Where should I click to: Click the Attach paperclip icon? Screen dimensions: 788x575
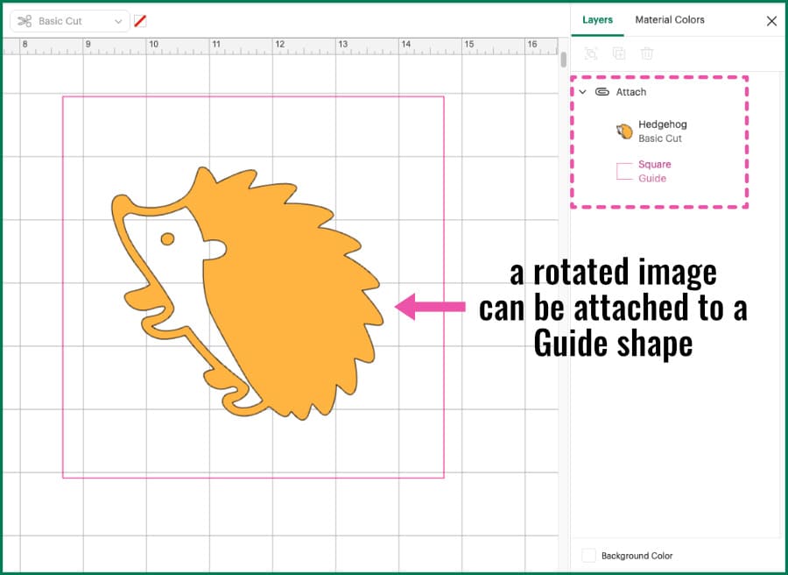[602, 92]
